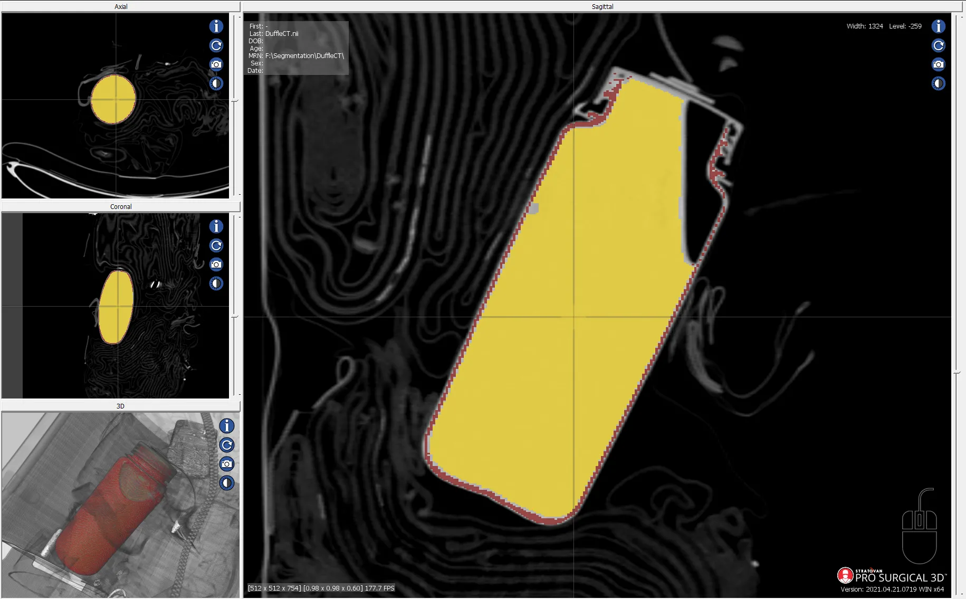966x599 pixels.
Task: Click the Coronal view info icon
Action: [216, 226]
